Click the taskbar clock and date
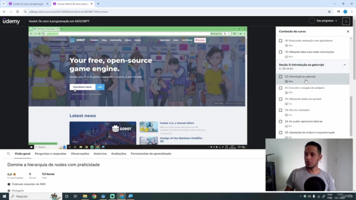The image size is (356, 200). [340, 196]
